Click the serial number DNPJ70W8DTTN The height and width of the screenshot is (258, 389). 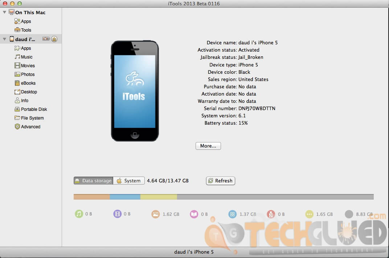[257, 108]
